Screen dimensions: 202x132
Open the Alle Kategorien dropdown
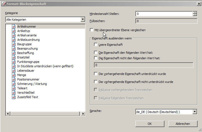tap(83, 19)
